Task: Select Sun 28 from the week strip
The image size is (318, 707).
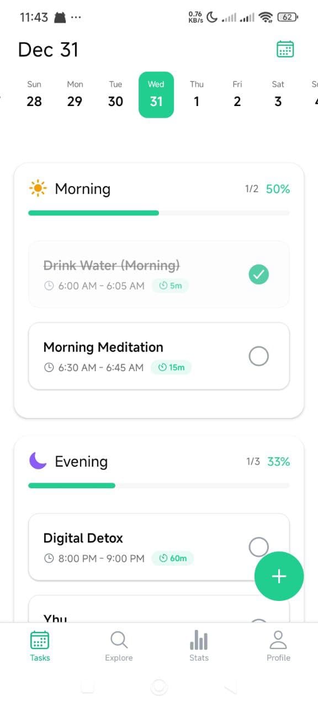Action: coord(34,94)
